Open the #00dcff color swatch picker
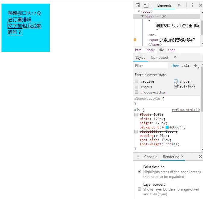 [x=167, y=127]
